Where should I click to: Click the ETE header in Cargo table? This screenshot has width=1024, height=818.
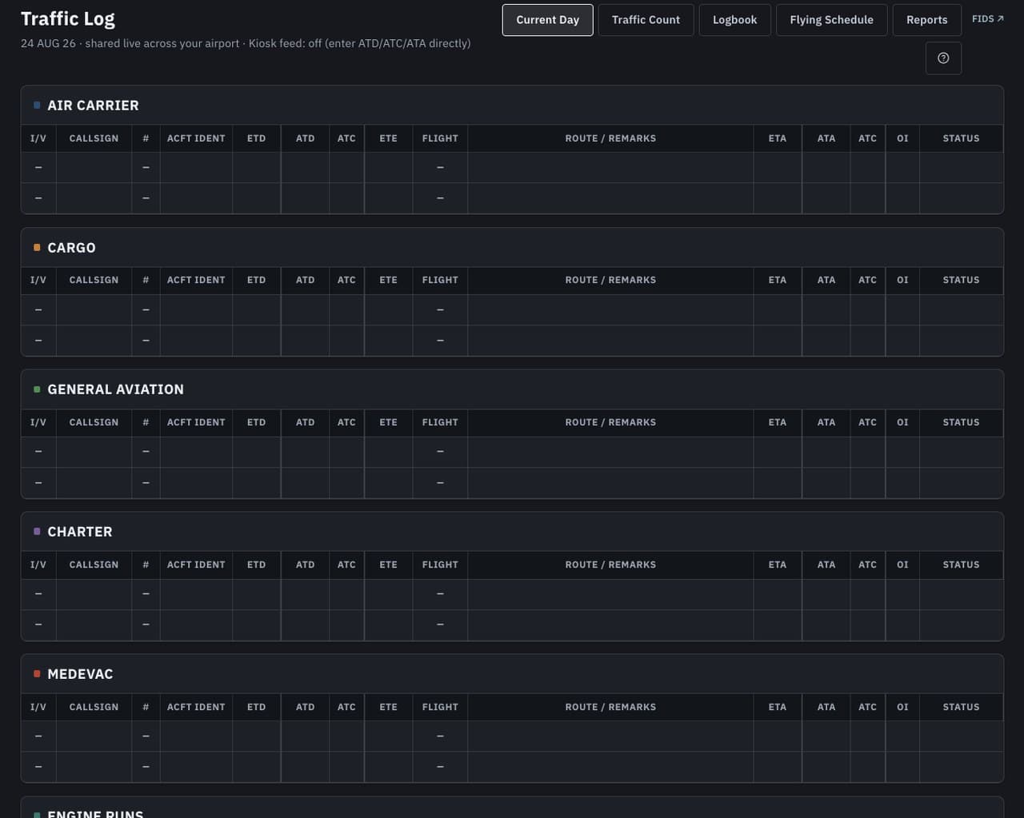(x=388, y=280)
